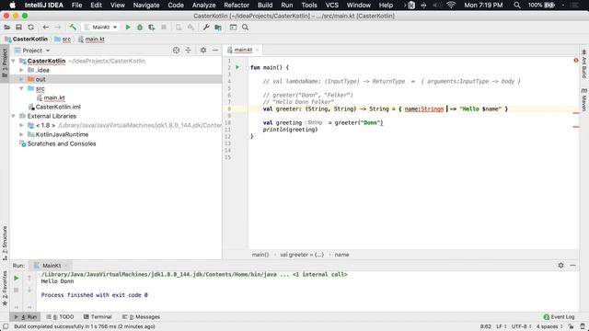Open the Analyze menu
The width and height of the screenshot is (589, 331).
click(203, 5)
